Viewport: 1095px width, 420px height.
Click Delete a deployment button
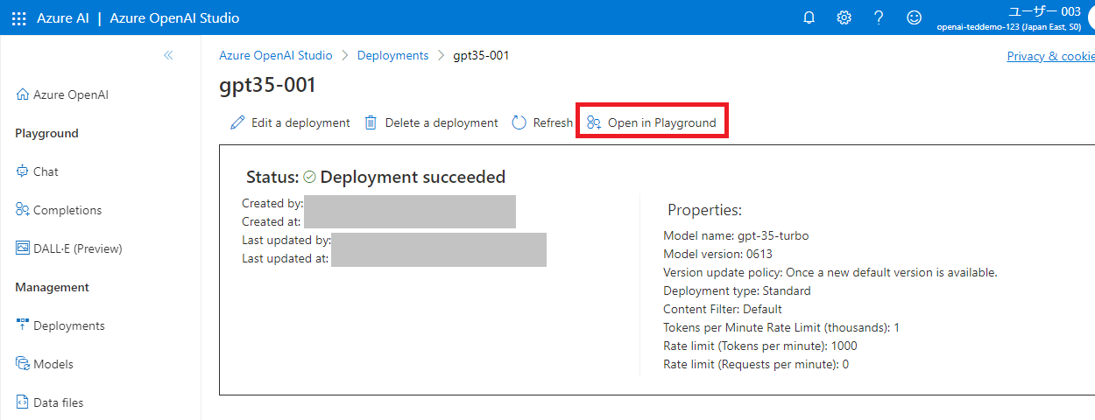click(x=431, y=122)
